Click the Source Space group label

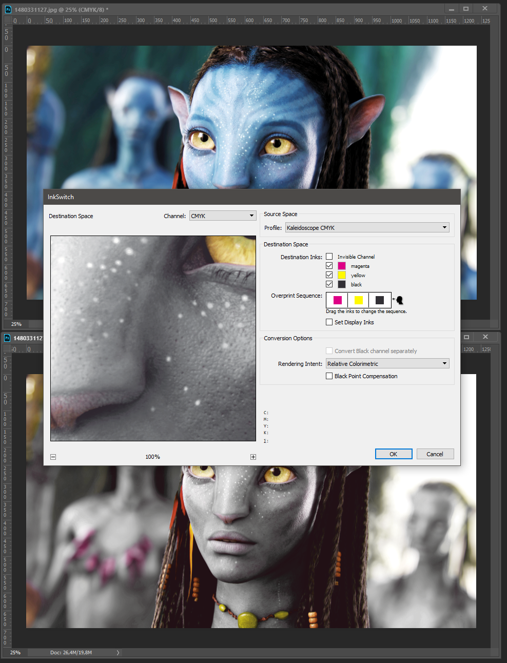coord(281,214)
